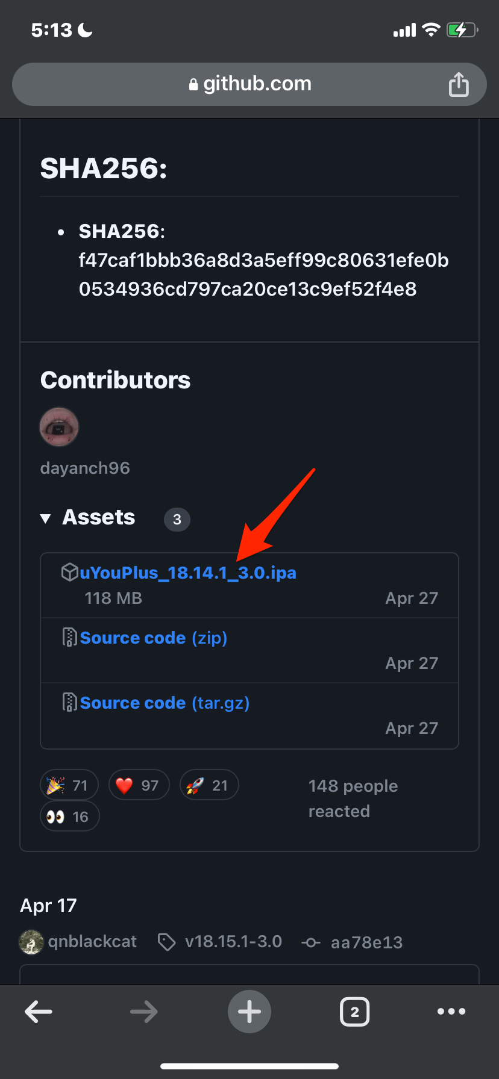499x1079 pixels.
Task: Download uYouPlus_18.14.1_3.0.ipa file
Action: tap(188, 573)
